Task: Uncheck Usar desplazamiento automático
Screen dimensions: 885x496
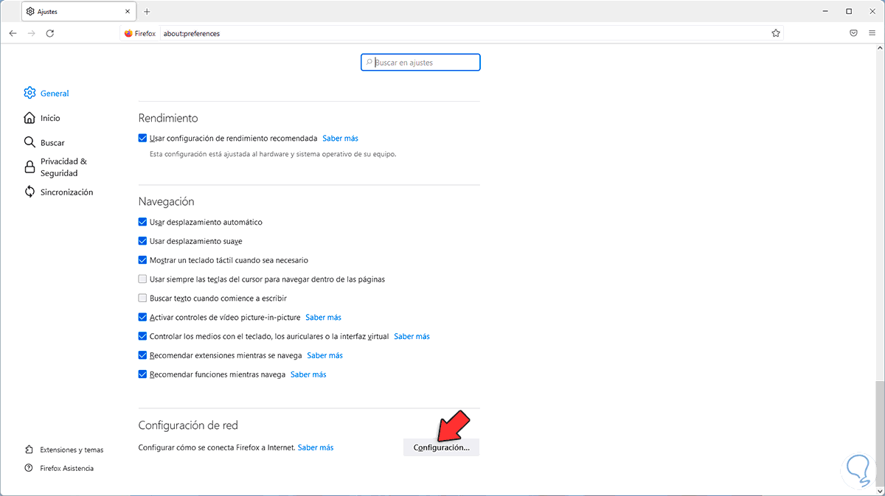Action: click(x=142, y=222)
